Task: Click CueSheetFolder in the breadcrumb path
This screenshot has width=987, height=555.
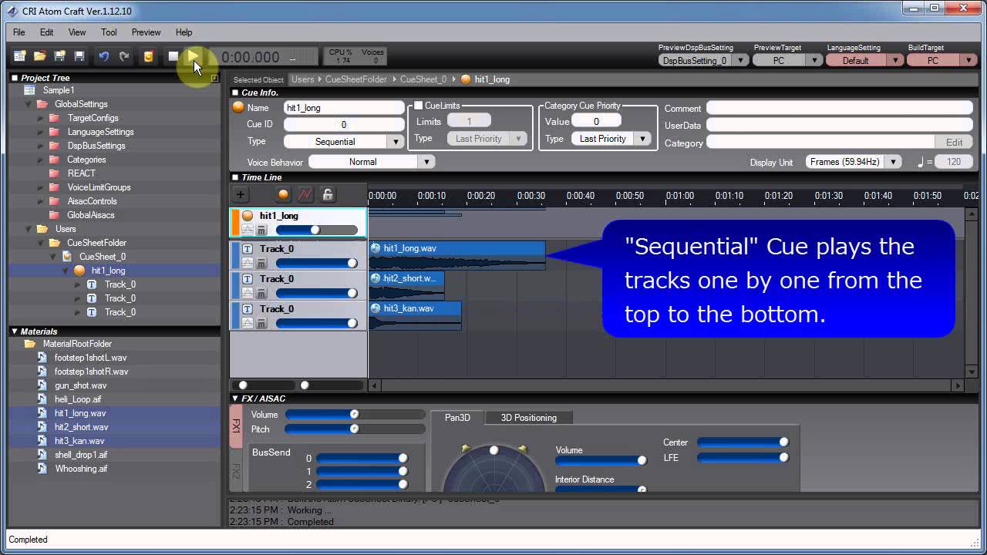Action: point(355,79)
